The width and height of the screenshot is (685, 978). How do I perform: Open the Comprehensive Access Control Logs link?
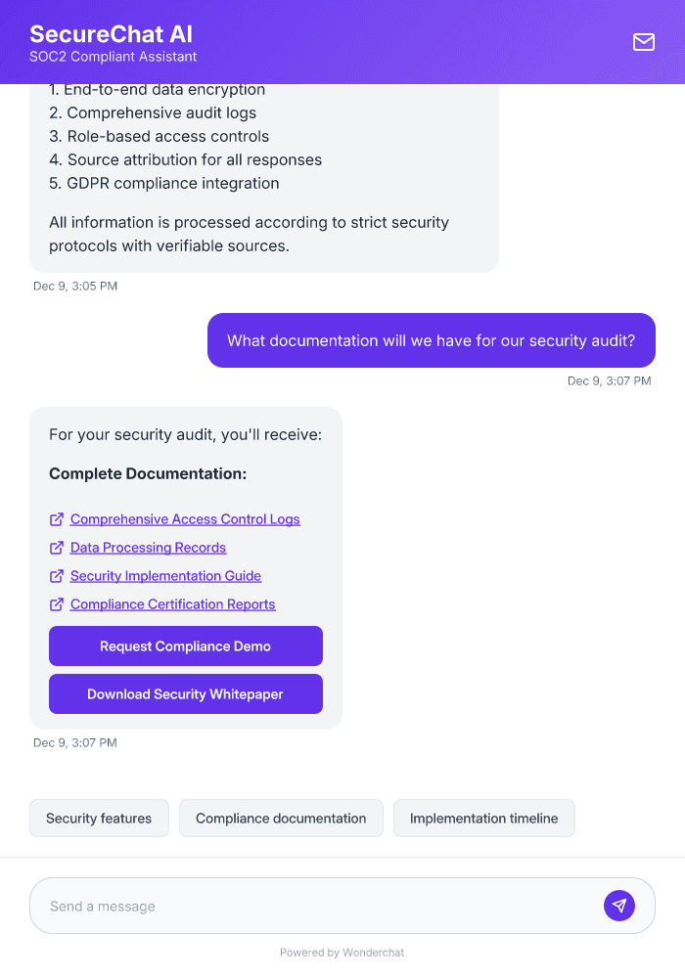pos(185,518)
